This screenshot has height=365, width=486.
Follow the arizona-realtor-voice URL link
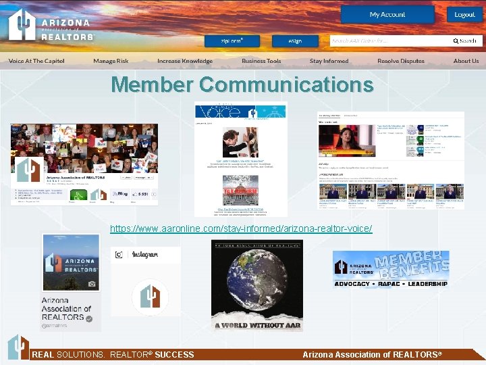pos(241,228)
